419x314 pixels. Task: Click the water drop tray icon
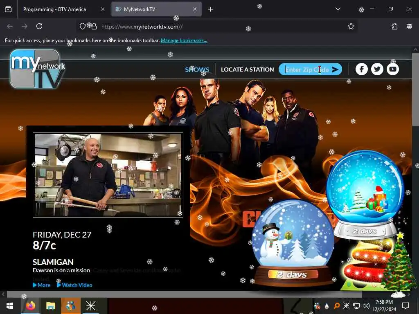pyautogui.click(x=327, y=306)
